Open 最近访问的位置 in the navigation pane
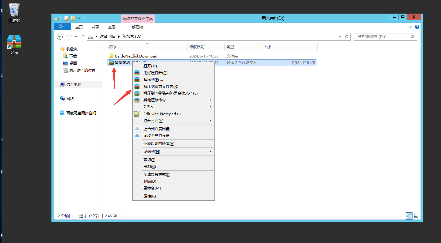This screenshot has height=243, width=441. (79, 70)
